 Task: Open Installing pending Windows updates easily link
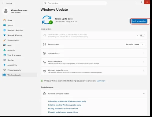(x=65, y=105)
